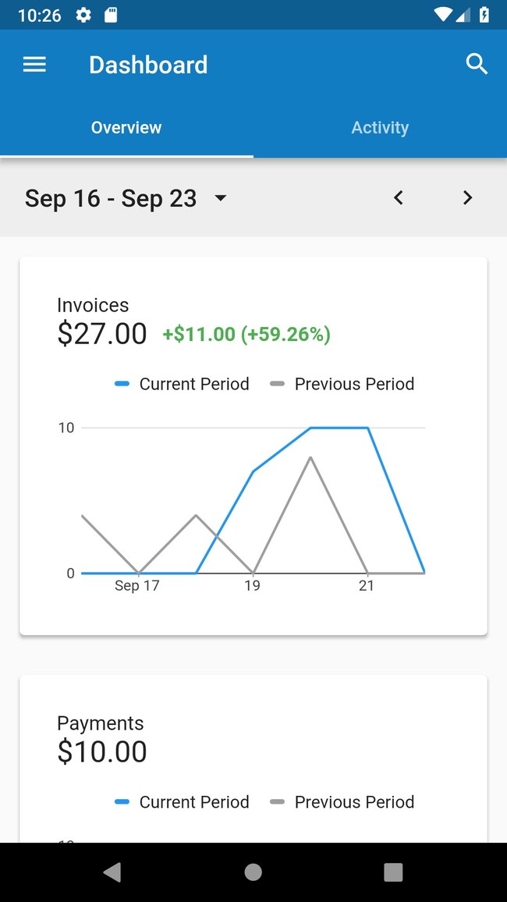The width and height of the screenshot is (507, 902).
Task: Toggle Current Period in the Payments legend
Action: click(182, 801)
